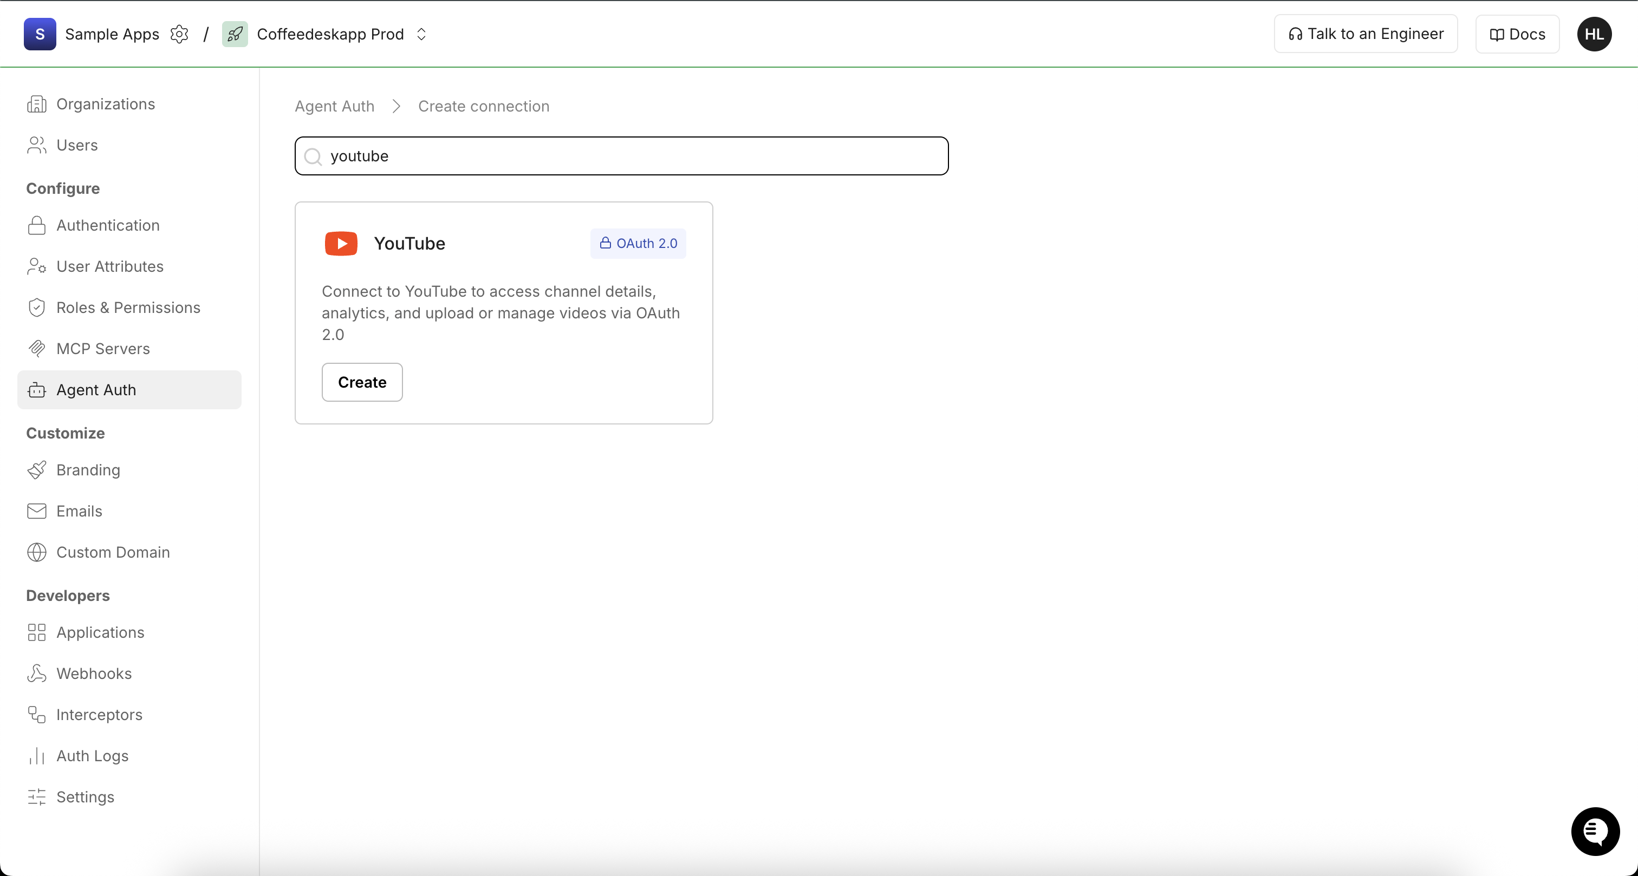Image resolution: width=1638 pixels, height=876 pixels.
Task: Switch to the Agent Auth section
Action: pos(95,390)
